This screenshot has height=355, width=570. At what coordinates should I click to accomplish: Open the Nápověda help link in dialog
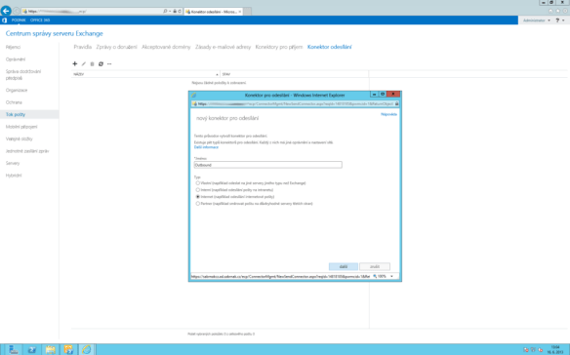pos(388,114)
